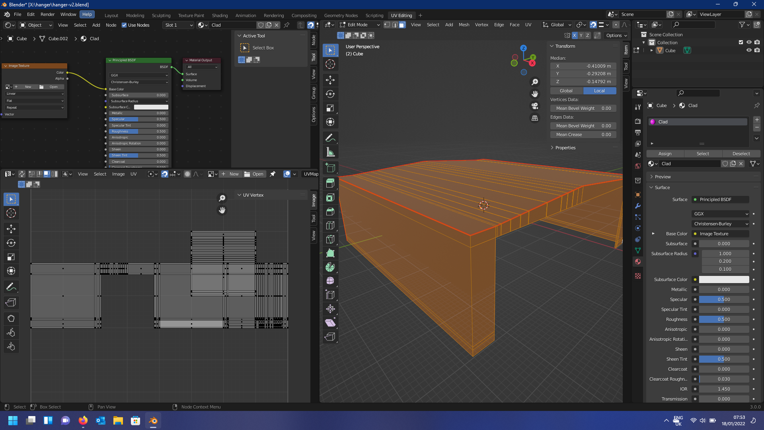This screenshot has height=430, width=764.
Task: Click the Deselect material button
Action: (x=741, y=154)
